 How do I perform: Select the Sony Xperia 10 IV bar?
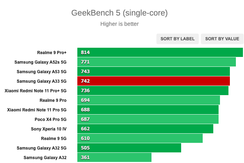coord(145,129)
